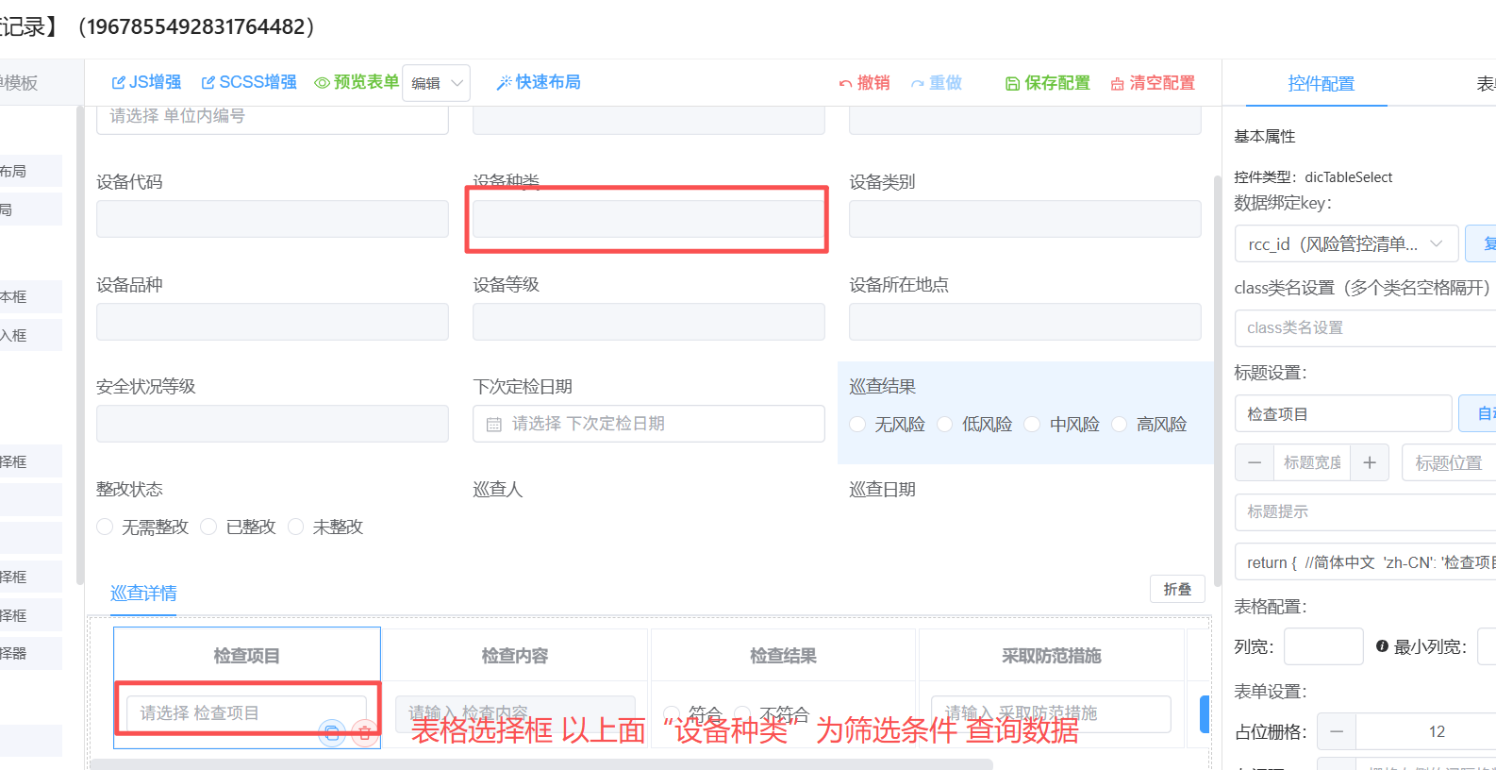
Task: Click the 设备种类 input field
Action: [x=648, y=219]
